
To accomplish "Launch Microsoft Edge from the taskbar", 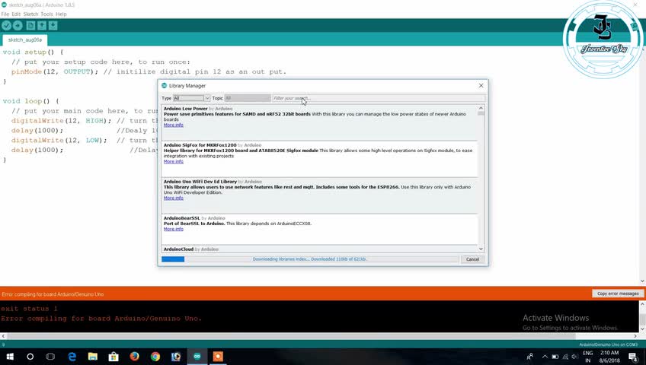I will [72, 357].
